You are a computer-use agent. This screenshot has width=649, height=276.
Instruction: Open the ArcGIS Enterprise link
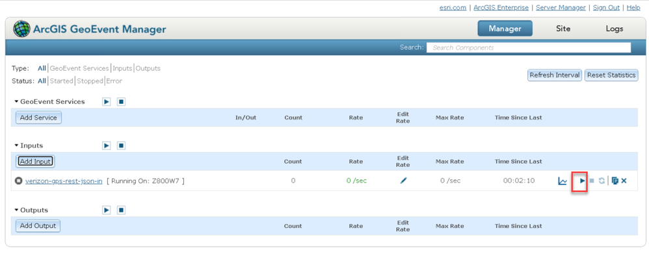pyautogui.click(x=501, y=7)
